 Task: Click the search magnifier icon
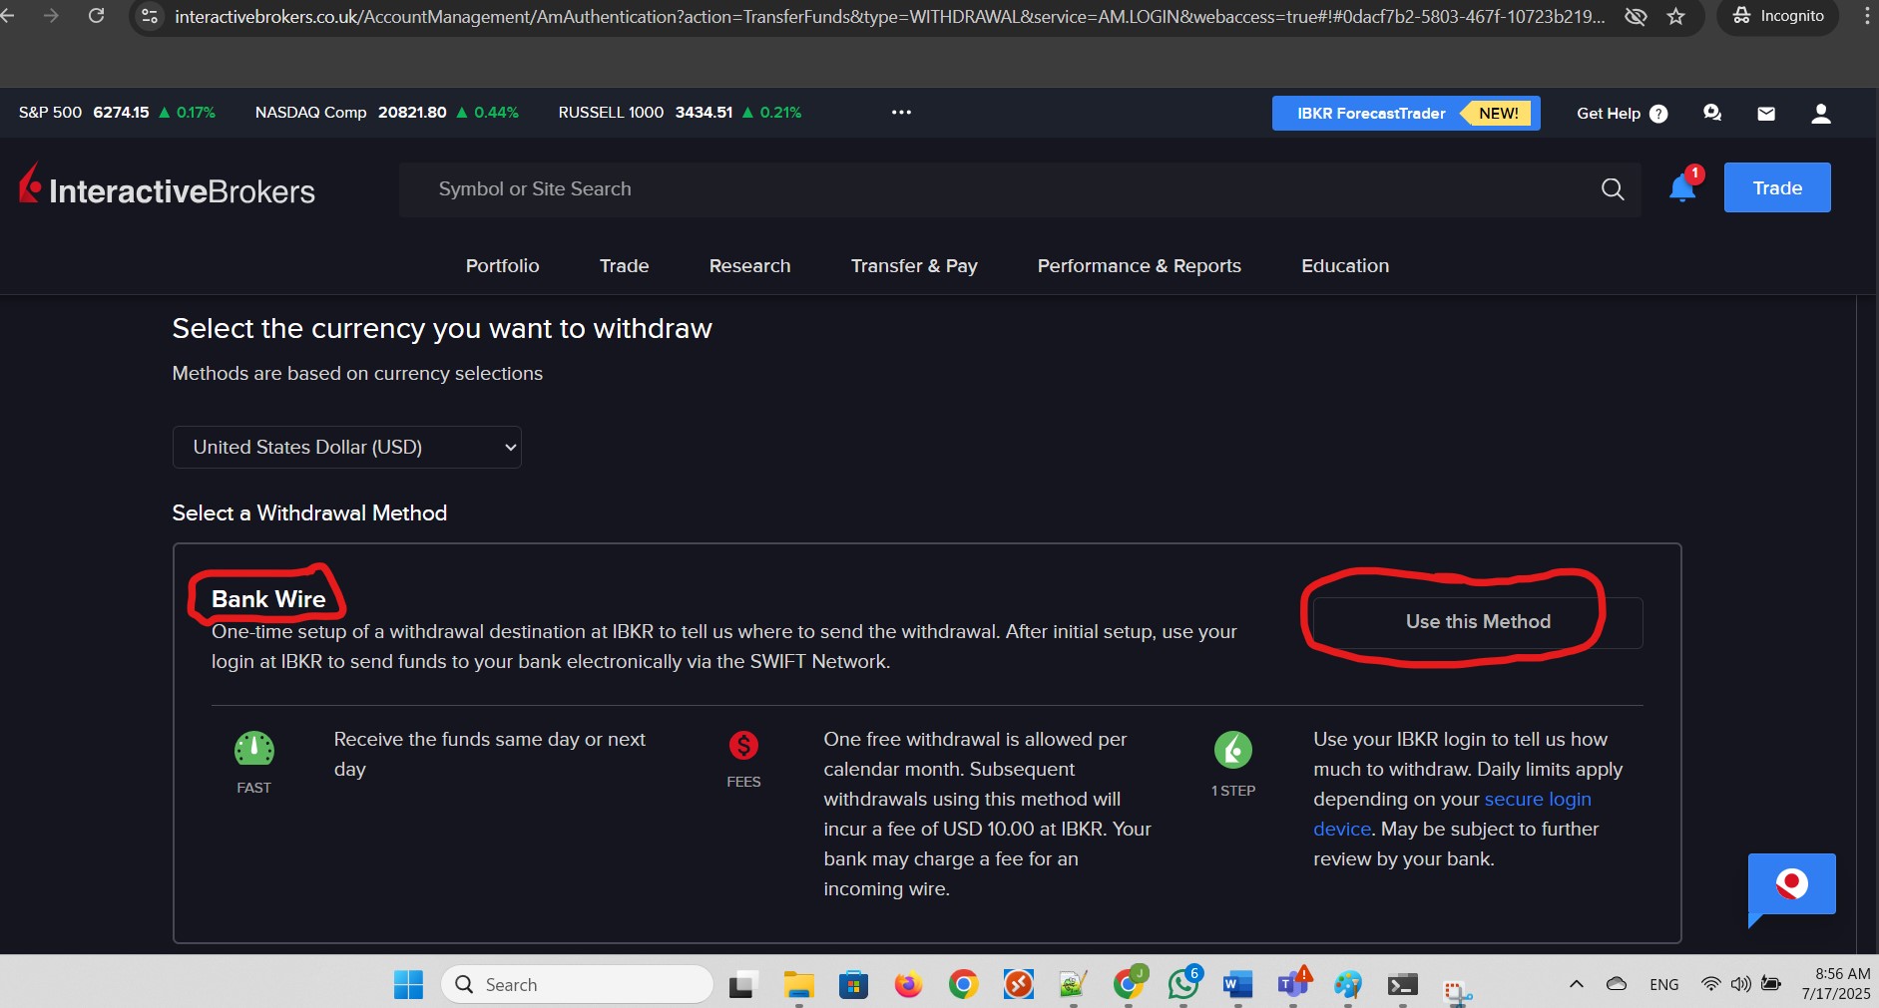1613,188
